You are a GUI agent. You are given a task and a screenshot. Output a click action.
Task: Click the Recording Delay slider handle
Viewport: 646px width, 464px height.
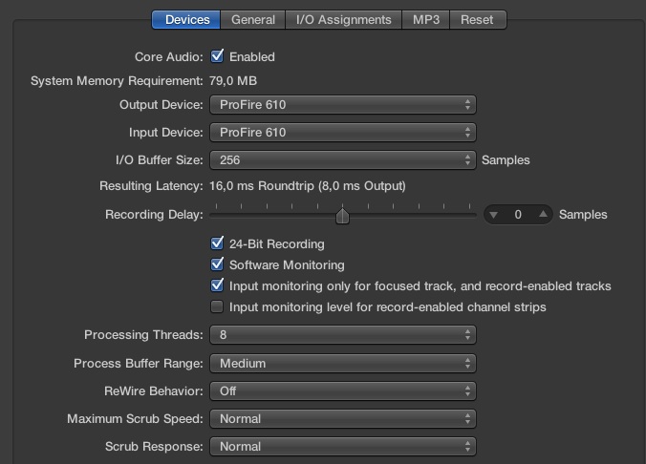[x=342, y=216]
